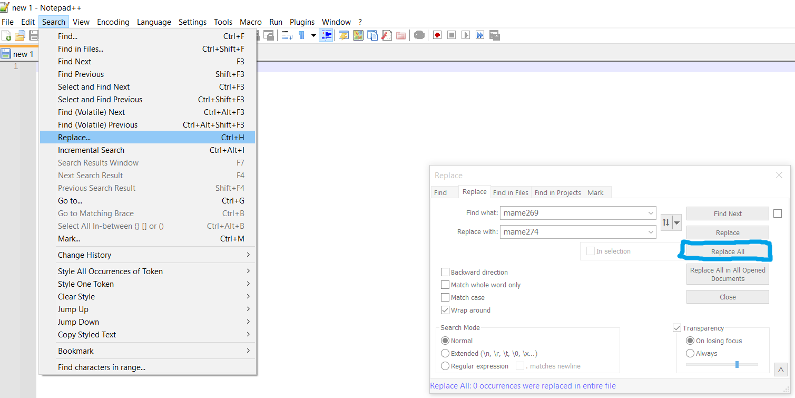Uncheck the Wrap around option
795x398 pixels.
click(x=445, y=310)
